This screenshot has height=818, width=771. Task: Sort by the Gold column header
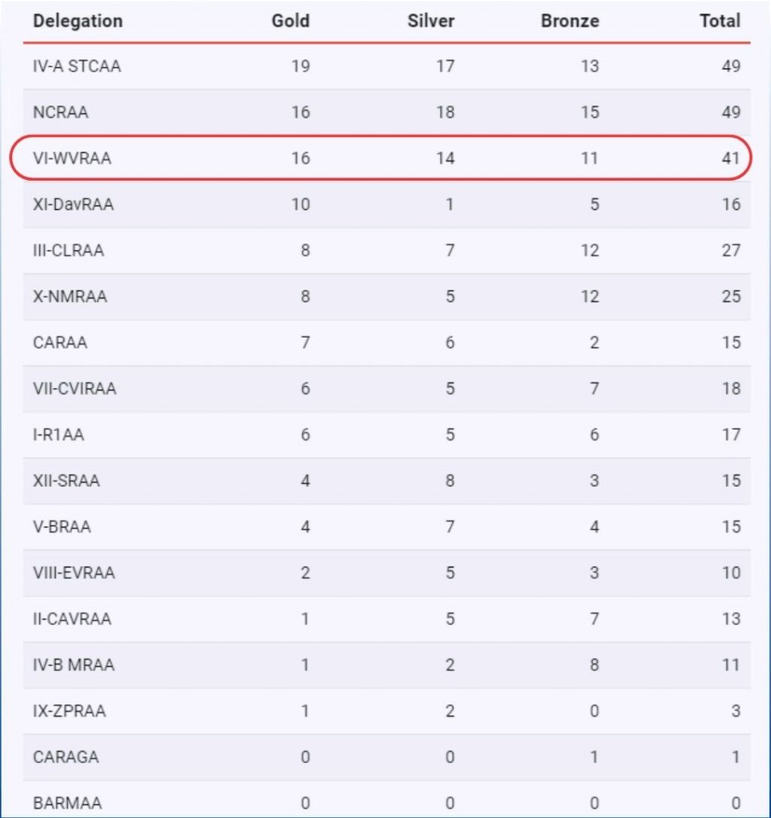pyautogui.click(x=290, y=21)
